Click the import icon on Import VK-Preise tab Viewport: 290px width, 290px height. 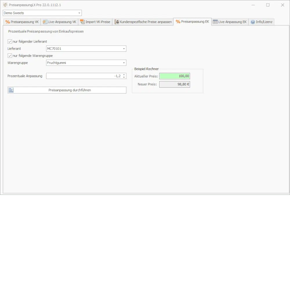pos(82,22)
